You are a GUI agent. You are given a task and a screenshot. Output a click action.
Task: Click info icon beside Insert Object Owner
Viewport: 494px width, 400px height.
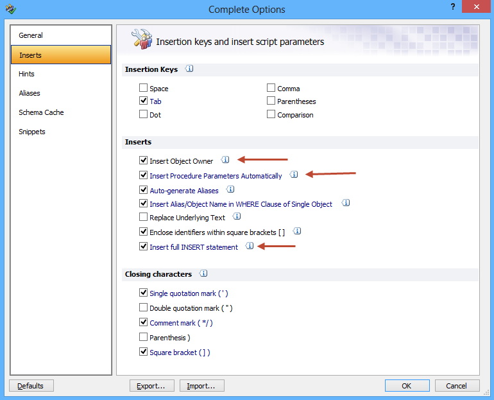coord(225,159)
